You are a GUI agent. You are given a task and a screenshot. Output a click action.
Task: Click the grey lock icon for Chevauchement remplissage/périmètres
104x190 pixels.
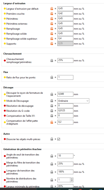pyautogui.click(x=52, y=61)
